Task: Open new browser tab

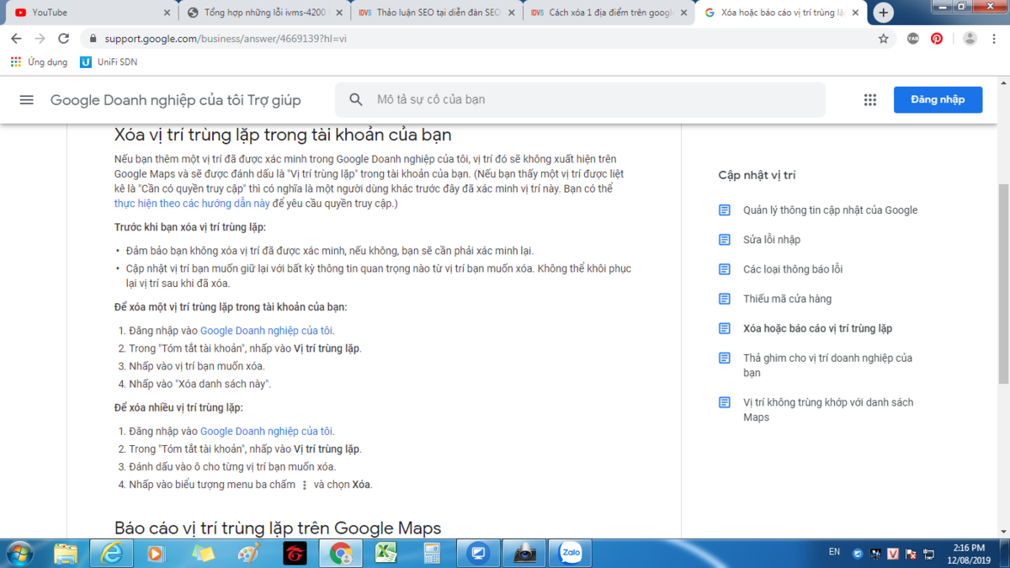Action: (883, 13)
